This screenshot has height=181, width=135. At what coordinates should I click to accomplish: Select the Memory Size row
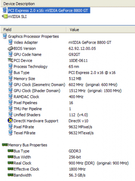pos(68,78)
